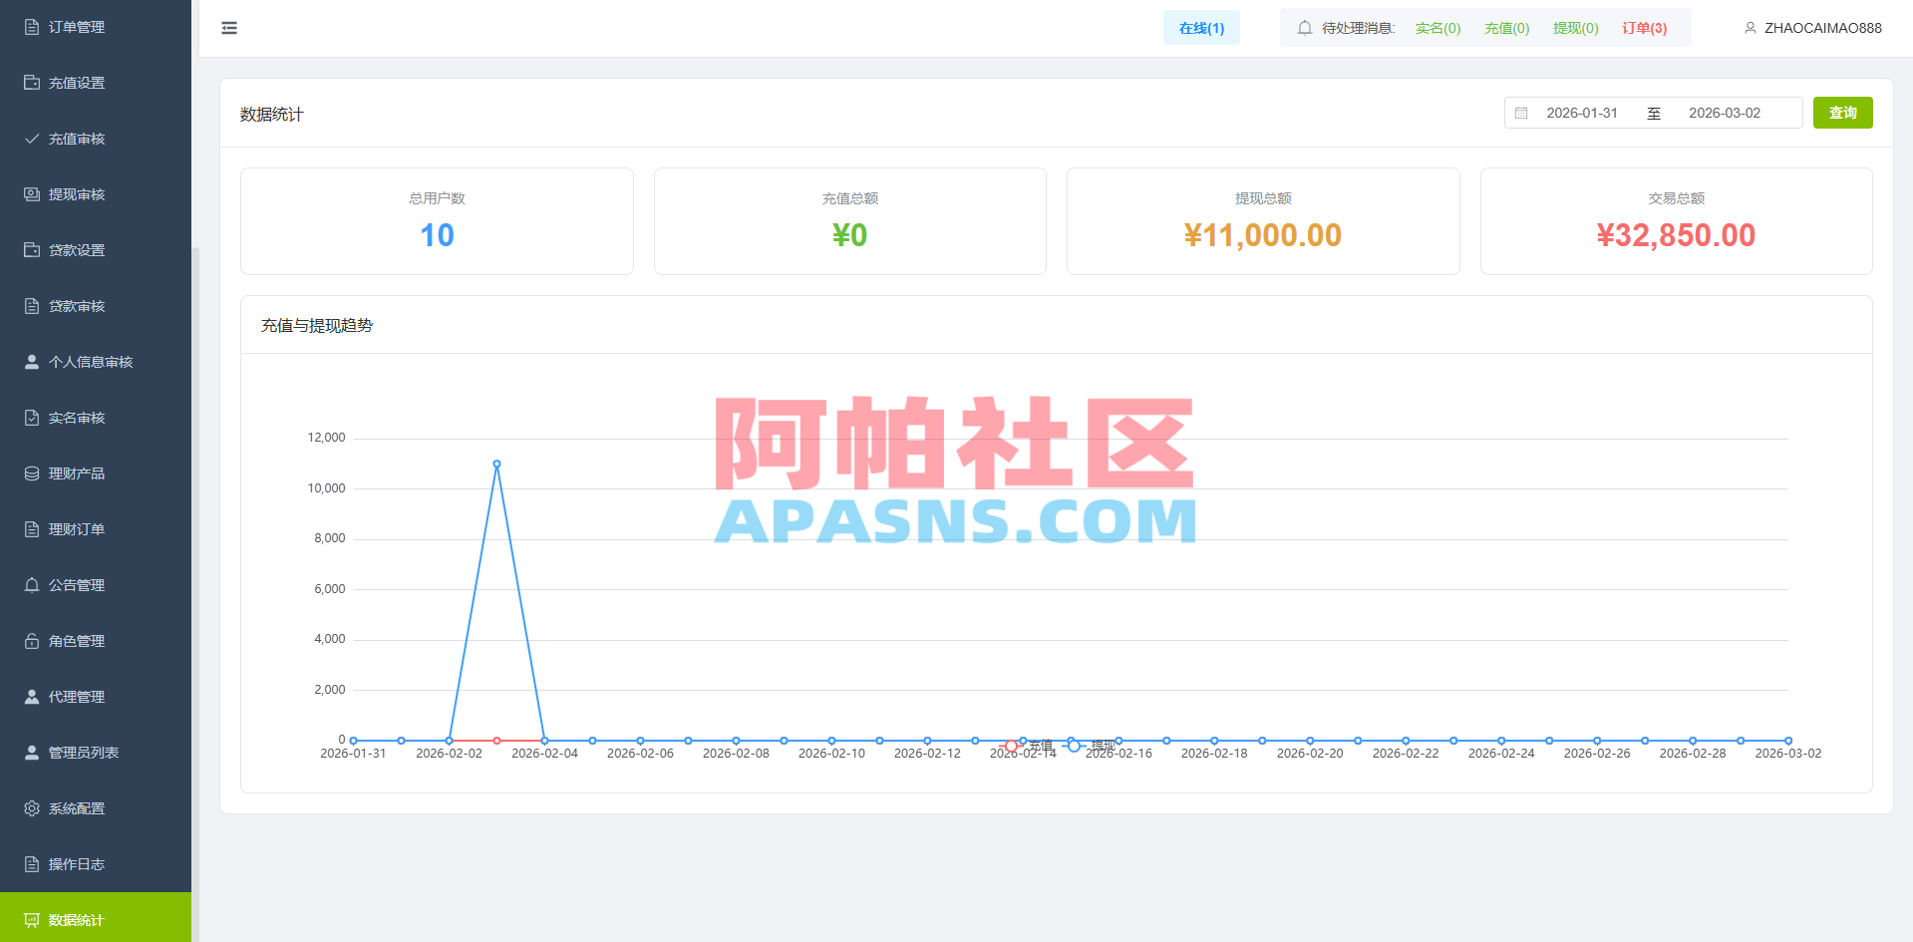Screen dimensions: 1913x942
Task: Open 代理管理 menu item
Action: (96, 697)
